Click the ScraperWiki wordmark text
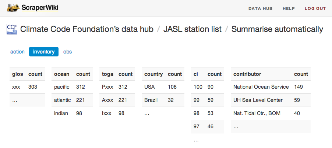Image resolution: width=332 pixels, height=148 pixels. pos(40,8)
